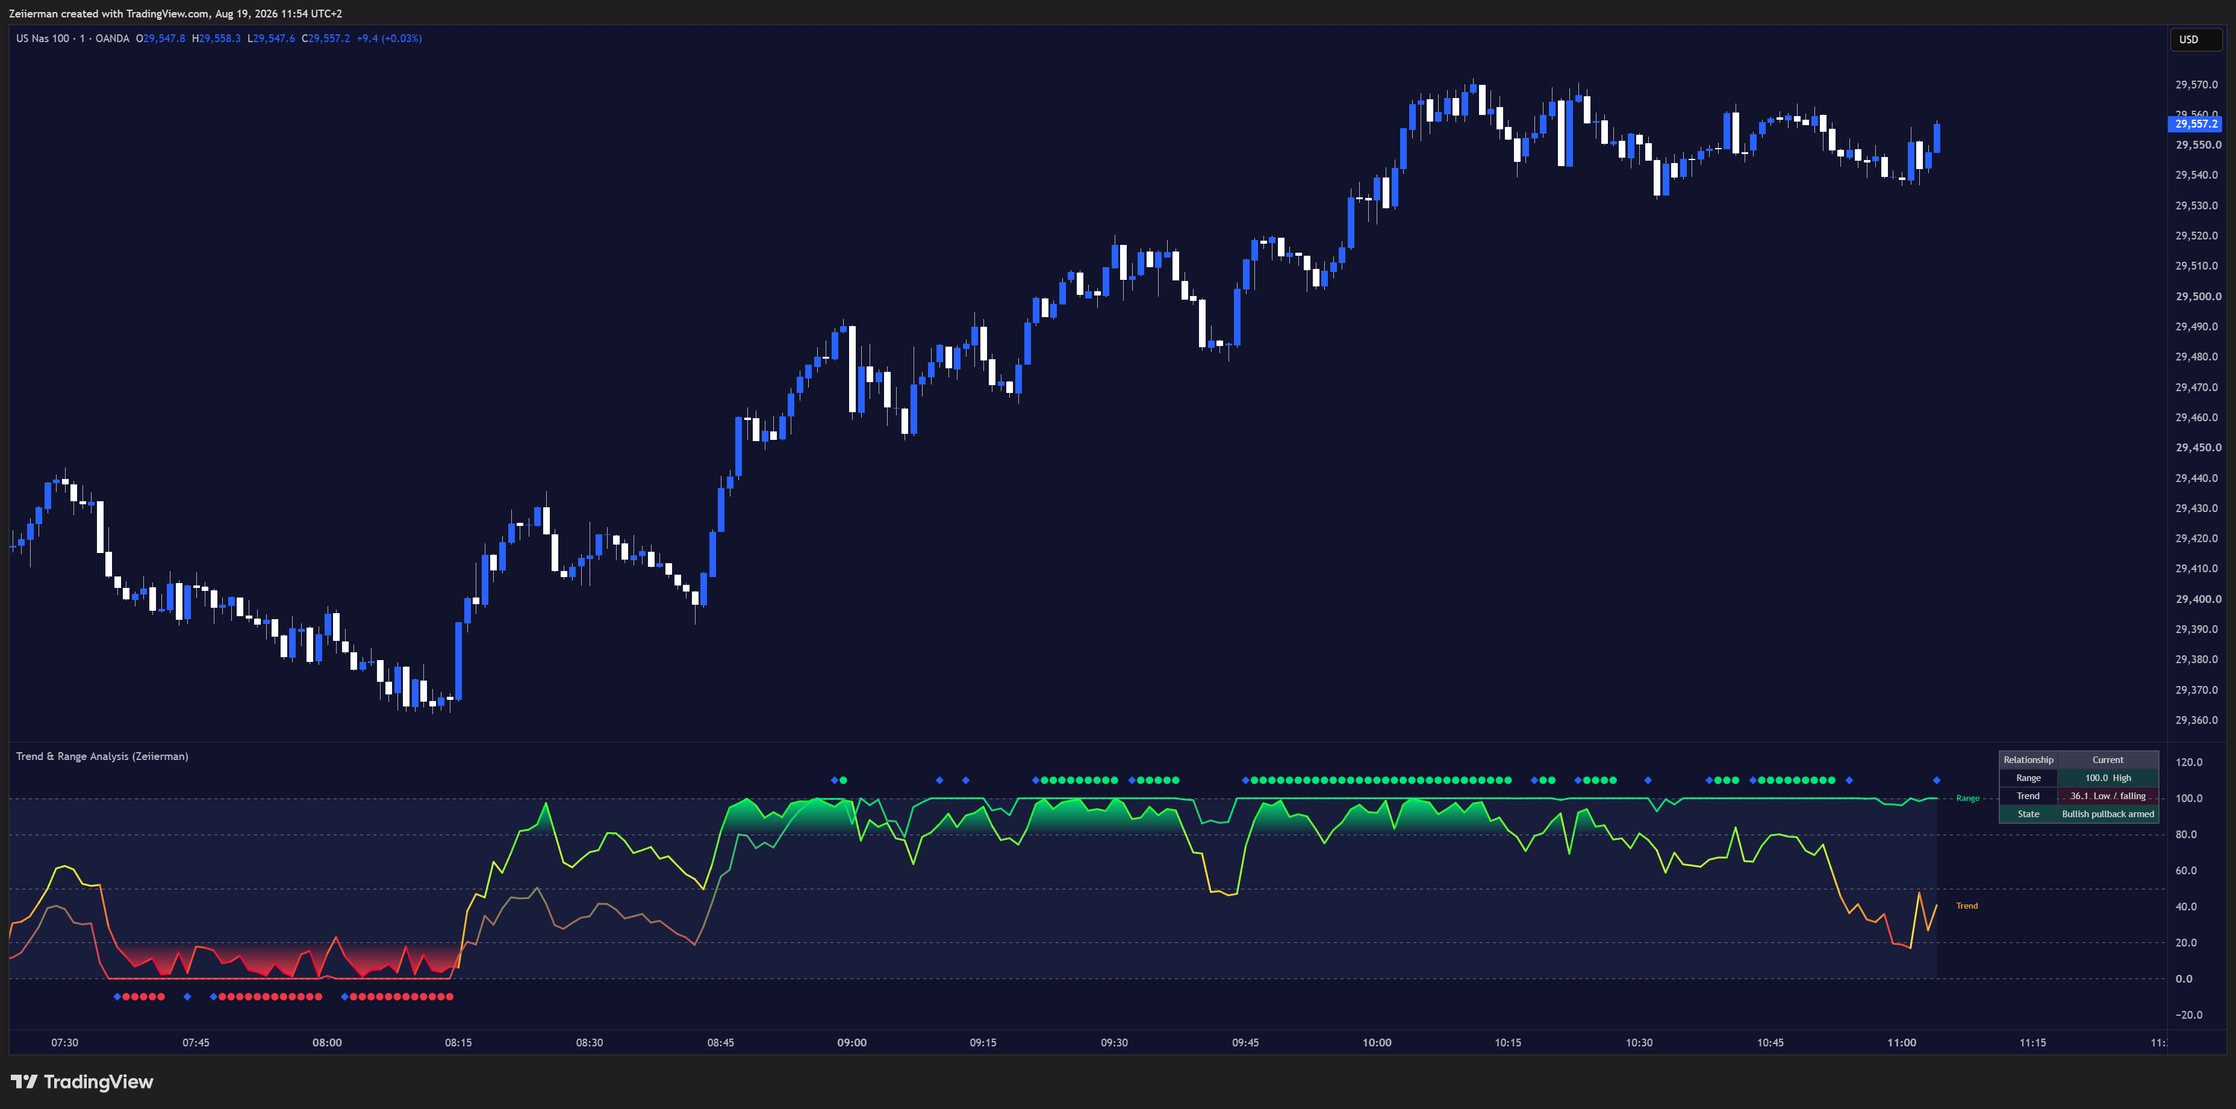Image resolution: width=2236 pixels, height=1109 pixels.
Task: Click the 08:15 time axis label
Action: click(x=458, y=1042)
